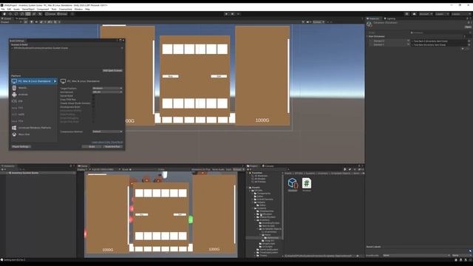This screenshot has width=473, height=266.
Task: Click the Add Open Scenes button
Action: (x=112, y=71)
